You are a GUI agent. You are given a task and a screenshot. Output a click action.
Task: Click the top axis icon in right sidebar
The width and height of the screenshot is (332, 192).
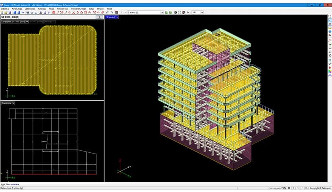(x=330, y=16)
